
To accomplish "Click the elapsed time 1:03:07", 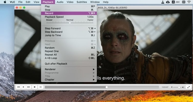I will [x=165, y=87].
